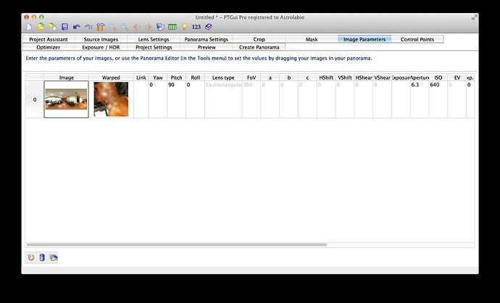Open the Mask tab
The width and height of the screenshot is (500, 303).
click(x=312, y=39)
